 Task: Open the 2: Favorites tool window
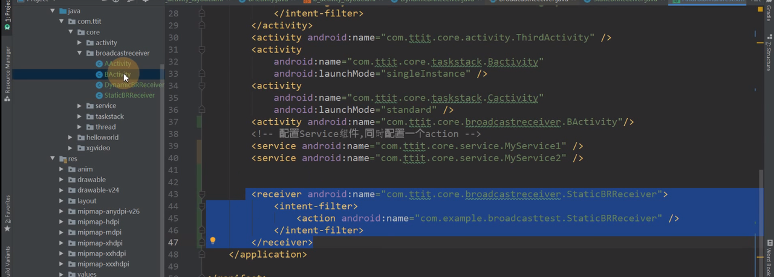7,214
